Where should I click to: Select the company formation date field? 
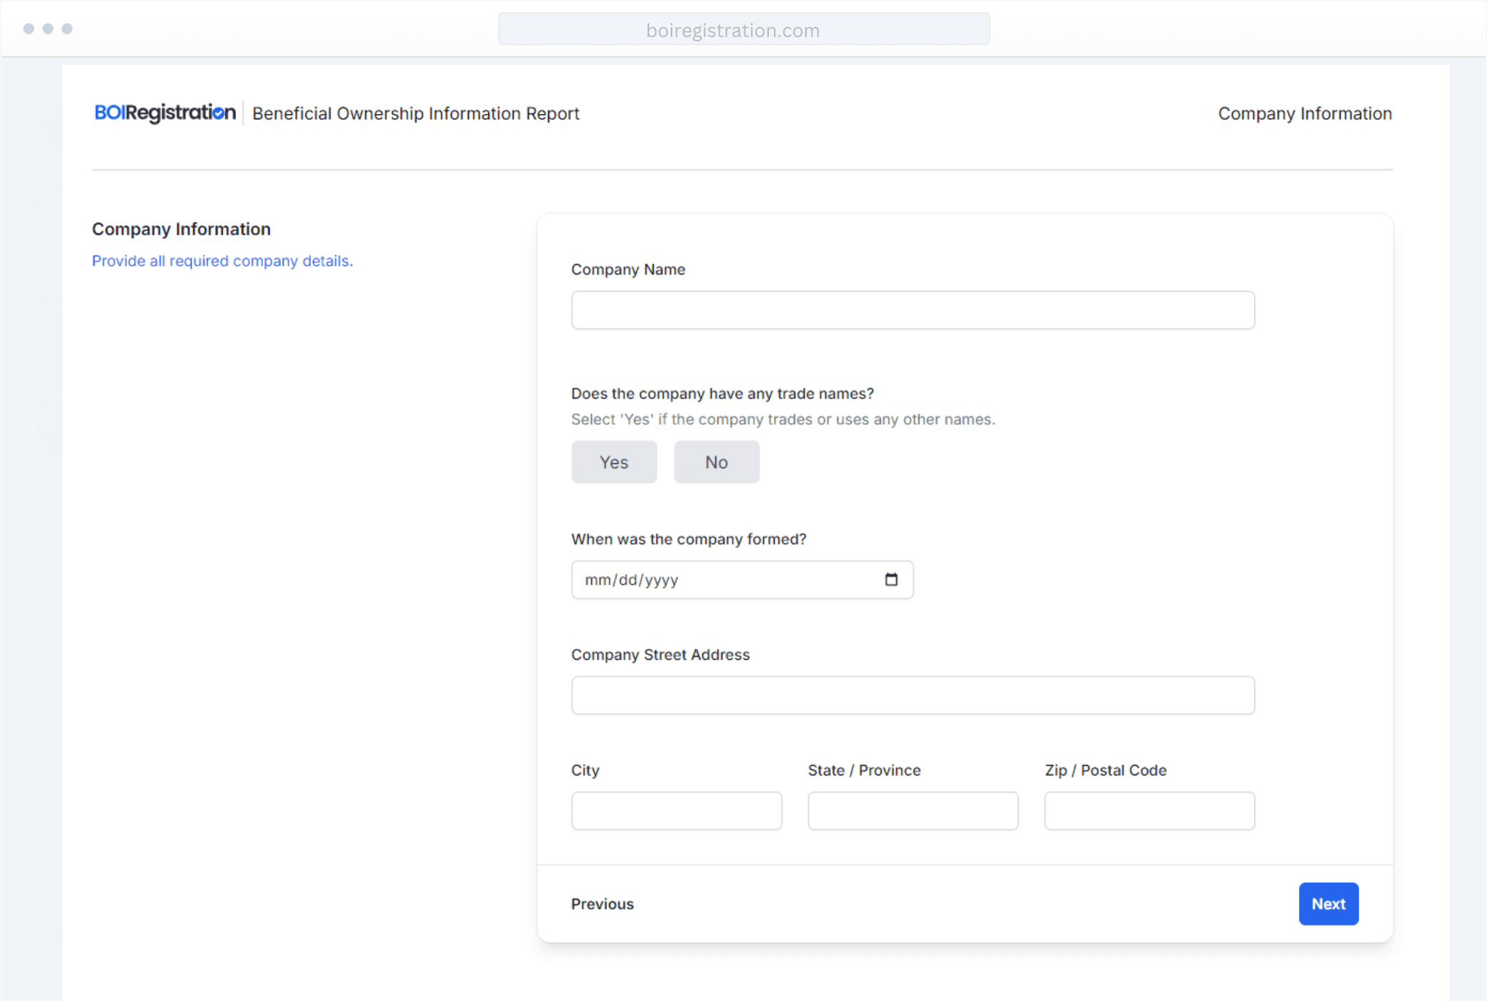[742, 579]
